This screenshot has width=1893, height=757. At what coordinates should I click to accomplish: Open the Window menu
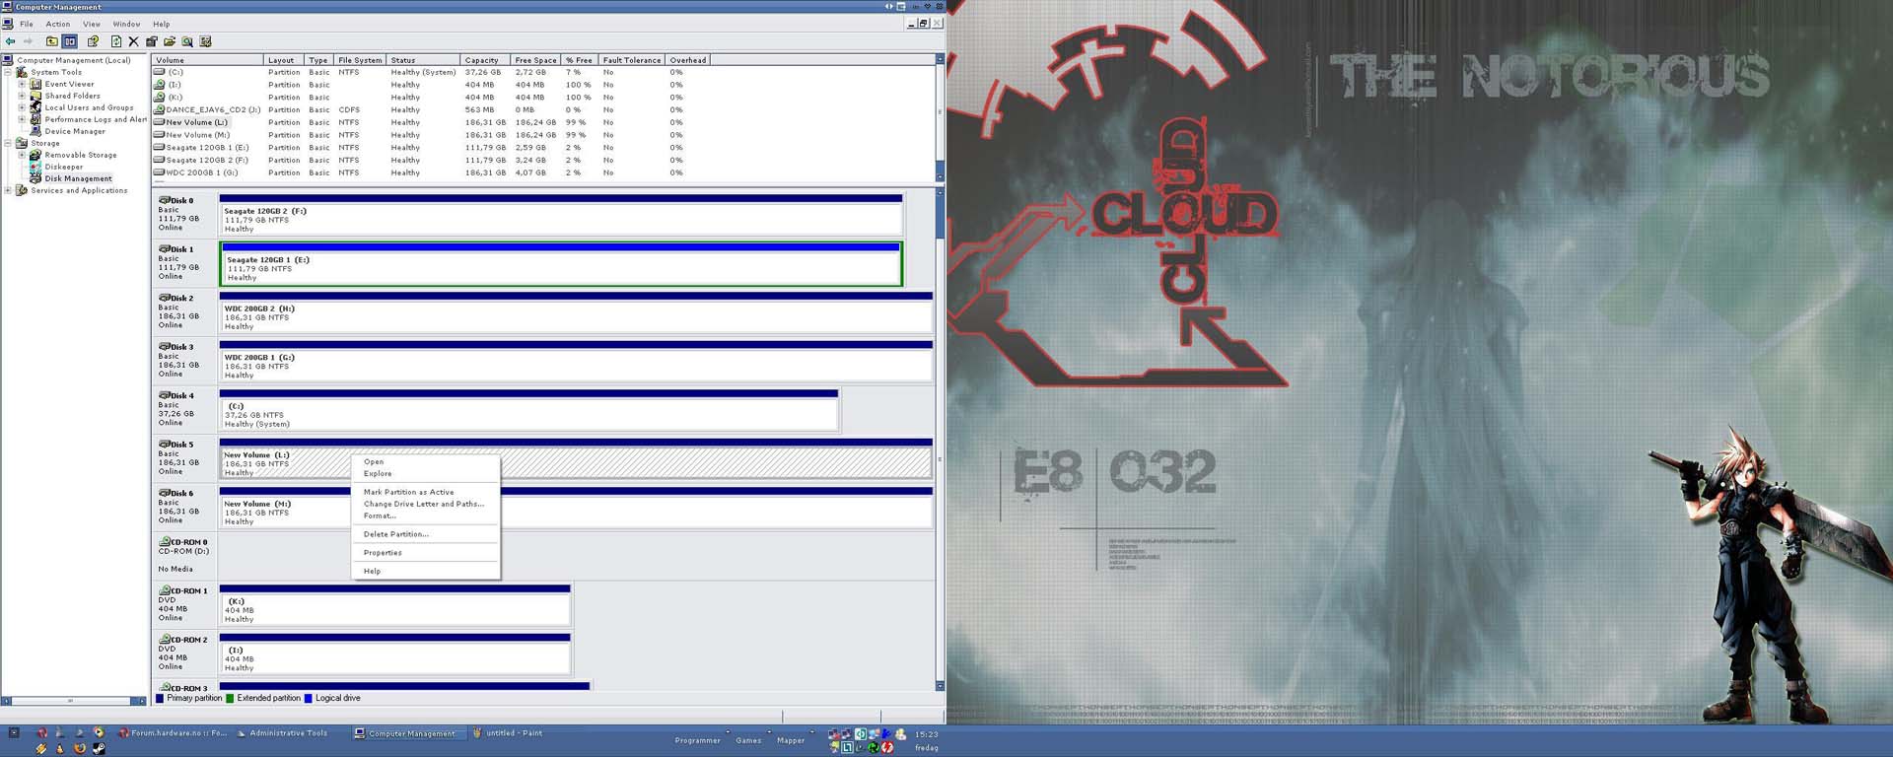coord(126,24)
